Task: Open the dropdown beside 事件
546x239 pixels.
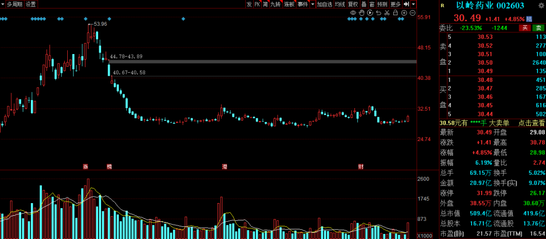Action: click(x=313, y=4)
